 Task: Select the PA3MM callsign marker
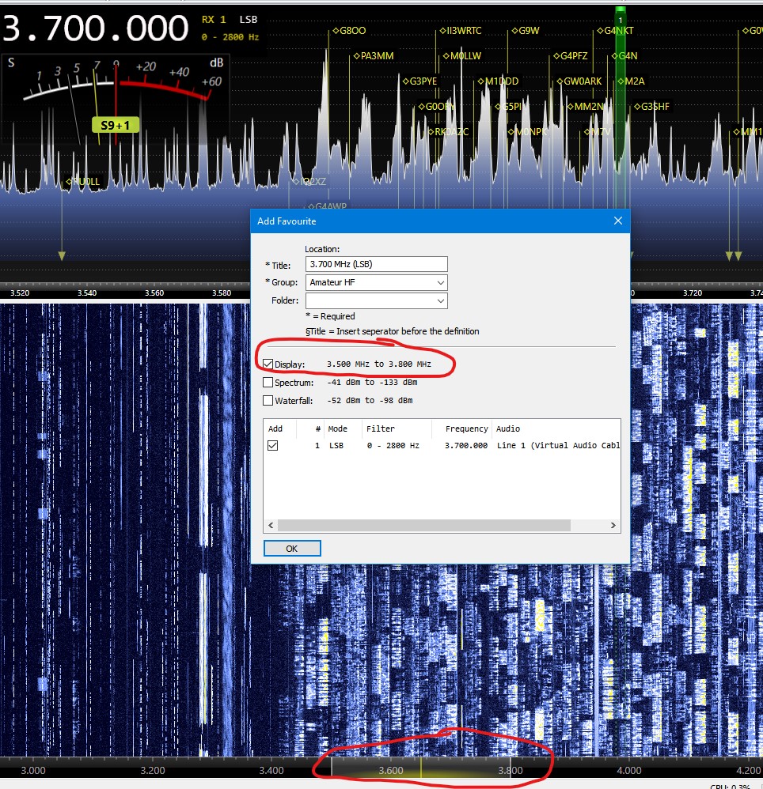click(375, 56)
